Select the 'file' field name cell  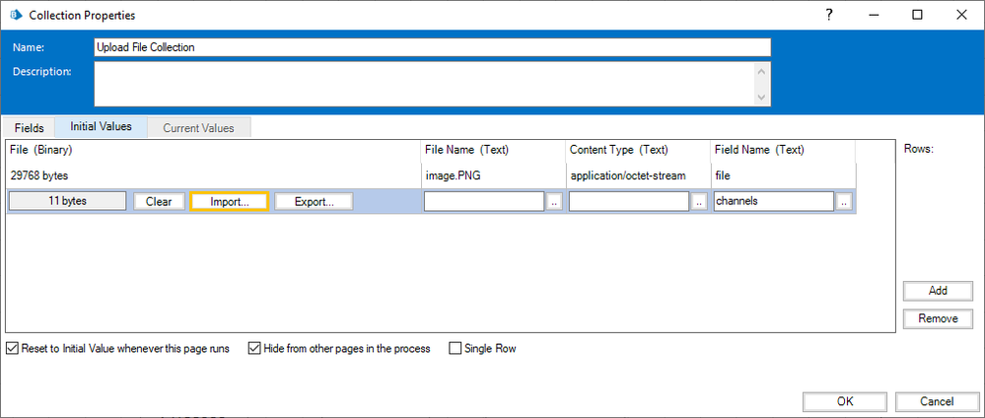coord(783,176)
